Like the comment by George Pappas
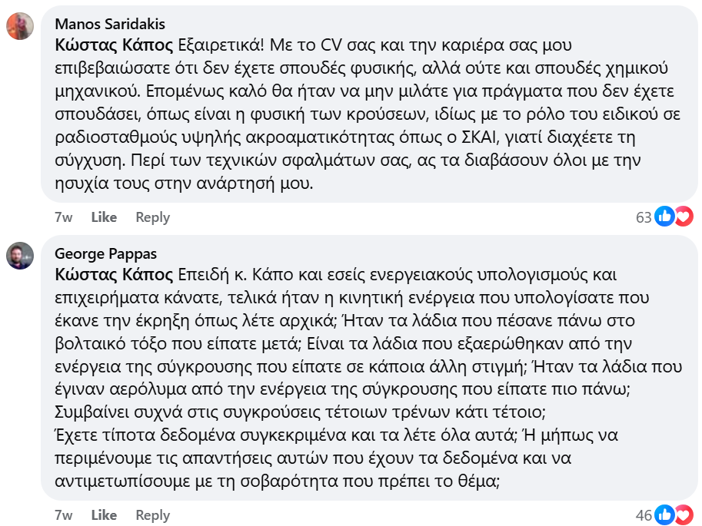Viewport: 702px width, 526px height. [x=104, y=515]
